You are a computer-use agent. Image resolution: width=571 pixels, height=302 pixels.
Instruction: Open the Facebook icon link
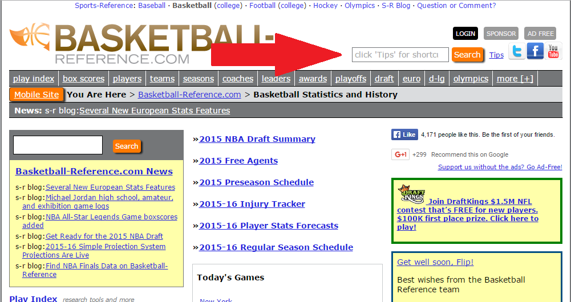coord(535,51)
